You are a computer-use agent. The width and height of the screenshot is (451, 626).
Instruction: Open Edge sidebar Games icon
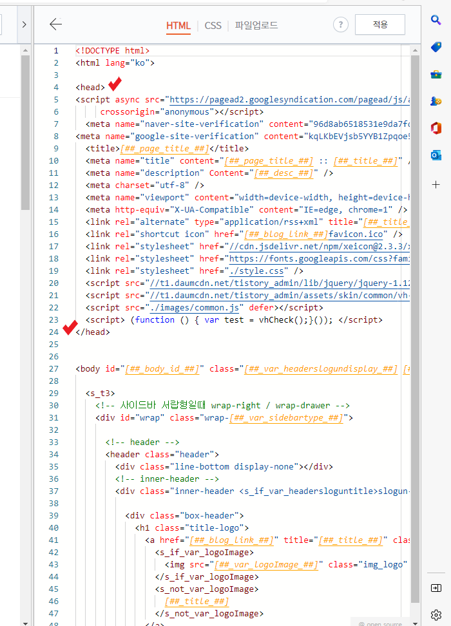pos(436,101)
